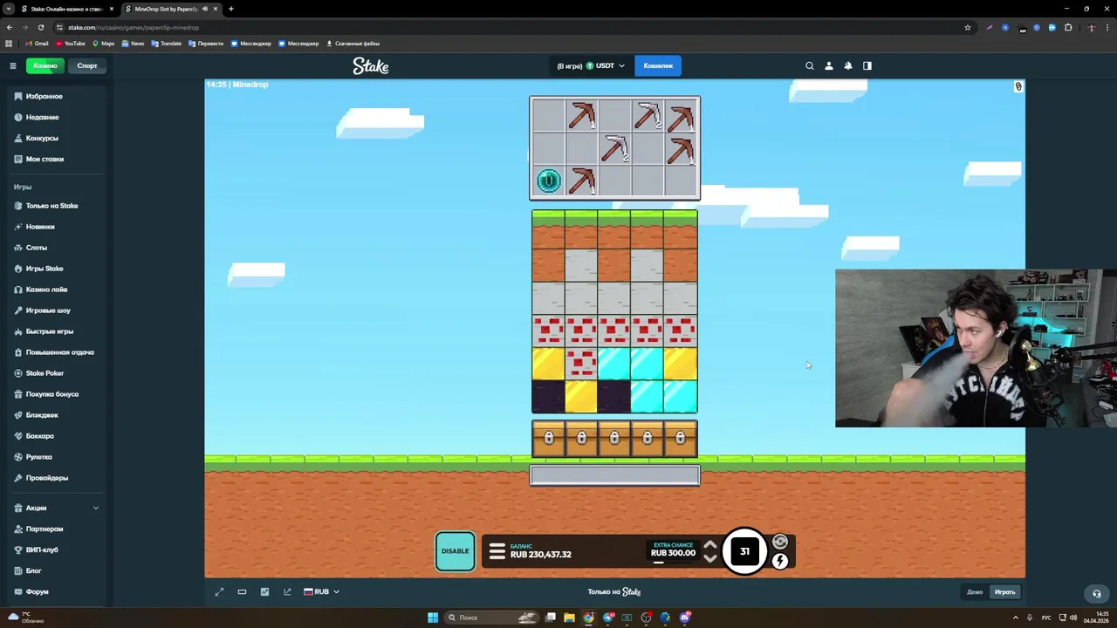
Task: Open Игровые шоу category
Action: coord(58,311)
